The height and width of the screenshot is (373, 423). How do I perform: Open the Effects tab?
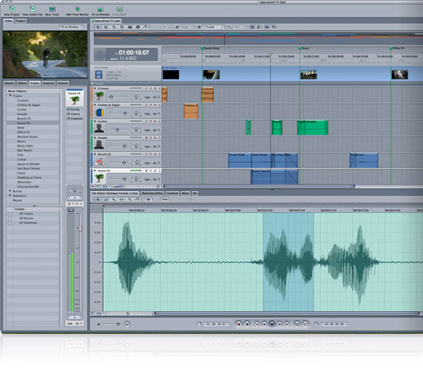click(22, 83)
